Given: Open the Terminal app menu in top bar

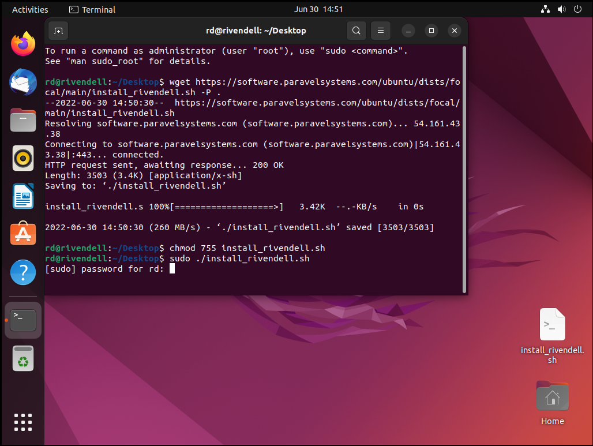Looking at the screenshot, I should pyautogui.click(x=92, y=9).
